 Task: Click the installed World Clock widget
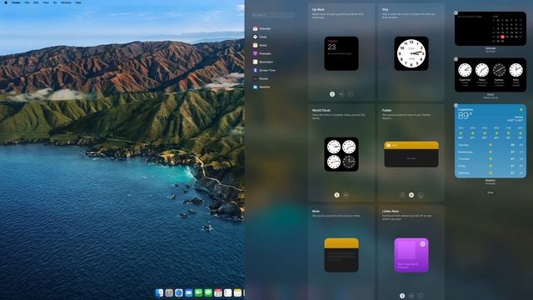pos(491,75)
